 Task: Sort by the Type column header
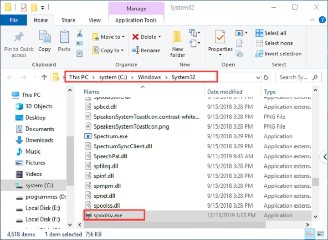pyautogui.click(x=270, y=92)
